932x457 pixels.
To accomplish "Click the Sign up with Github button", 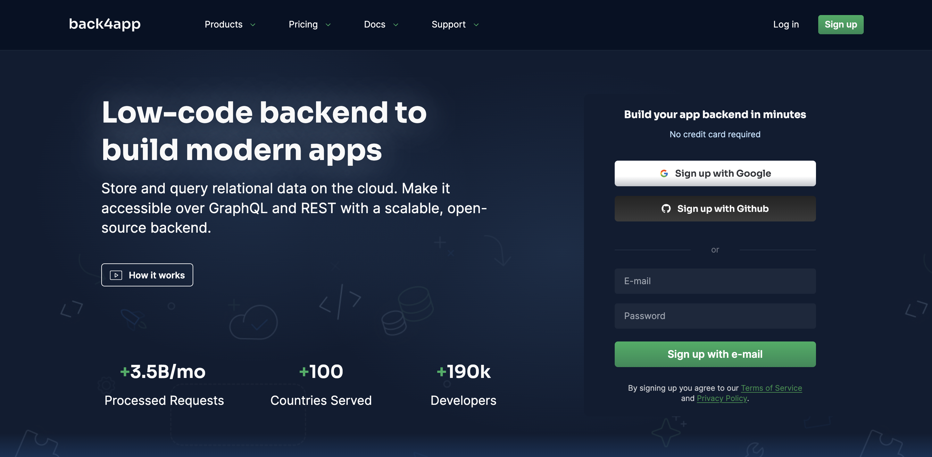I will pyautogui.click(x=715, y=208).
